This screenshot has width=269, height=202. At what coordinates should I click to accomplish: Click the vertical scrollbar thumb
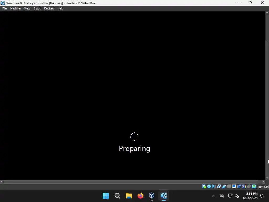[267, 109]
